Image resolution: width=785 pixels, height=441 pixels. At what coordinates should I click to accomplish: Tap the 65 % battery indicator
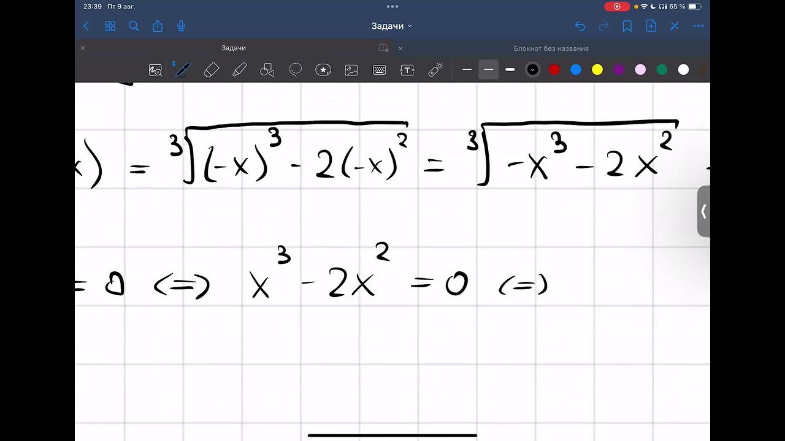[x=684, y=6]
